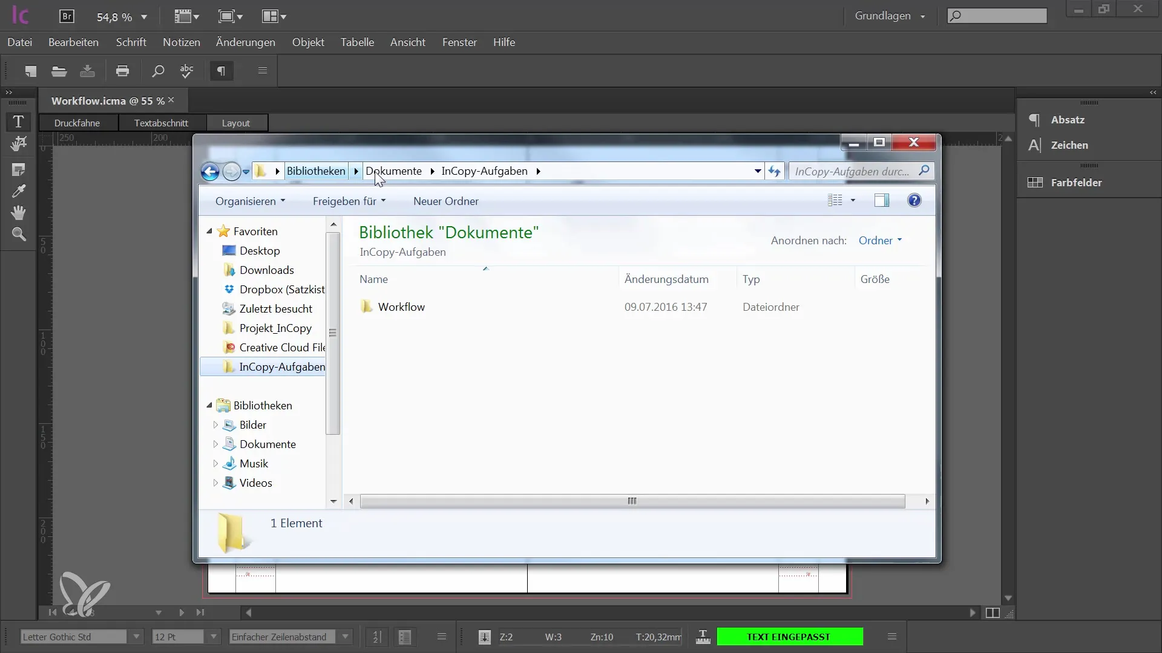Click the search icon in file dialog
Viewport: 1162px width, 653px height.
pos(924,171)
